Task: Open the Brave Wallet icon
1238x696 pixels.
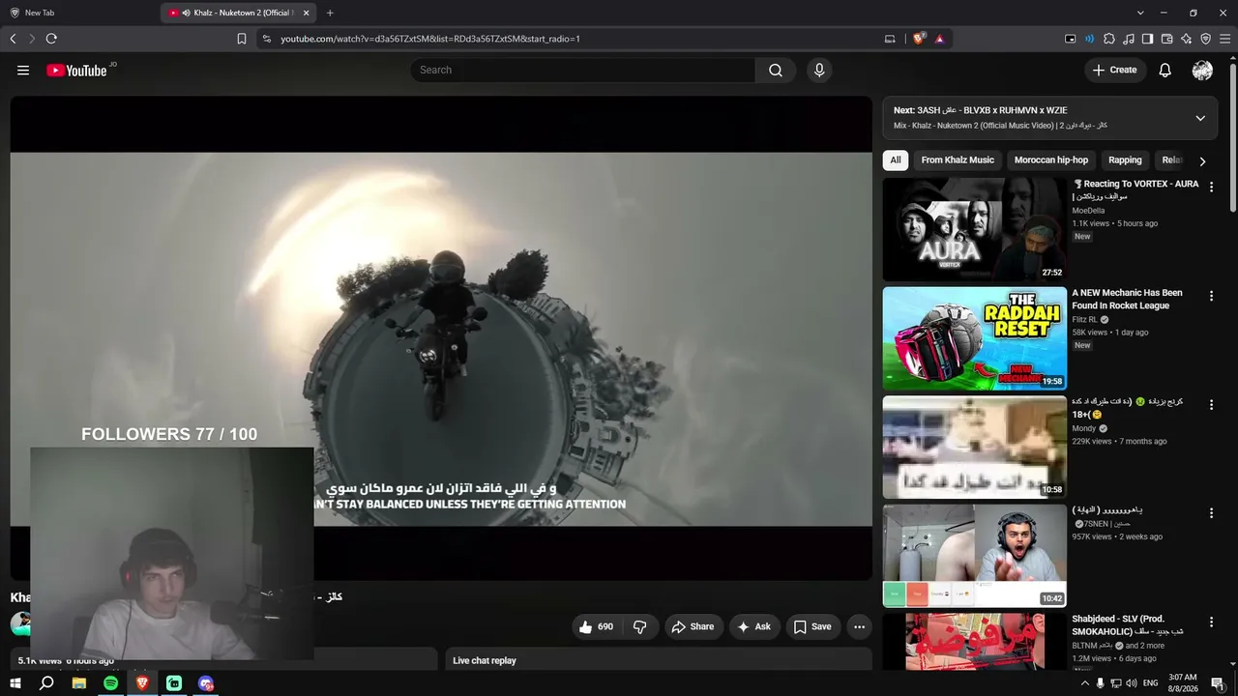Action: point(1167,39)
